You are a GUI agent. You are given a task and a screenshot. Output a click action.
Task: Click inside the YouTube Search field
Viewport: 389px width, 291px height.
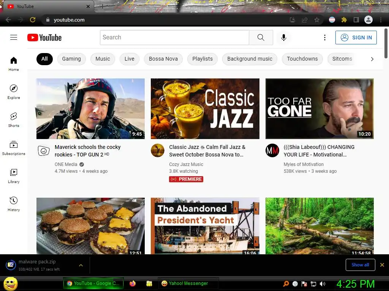pyautogui.click(x=174, y=38)
